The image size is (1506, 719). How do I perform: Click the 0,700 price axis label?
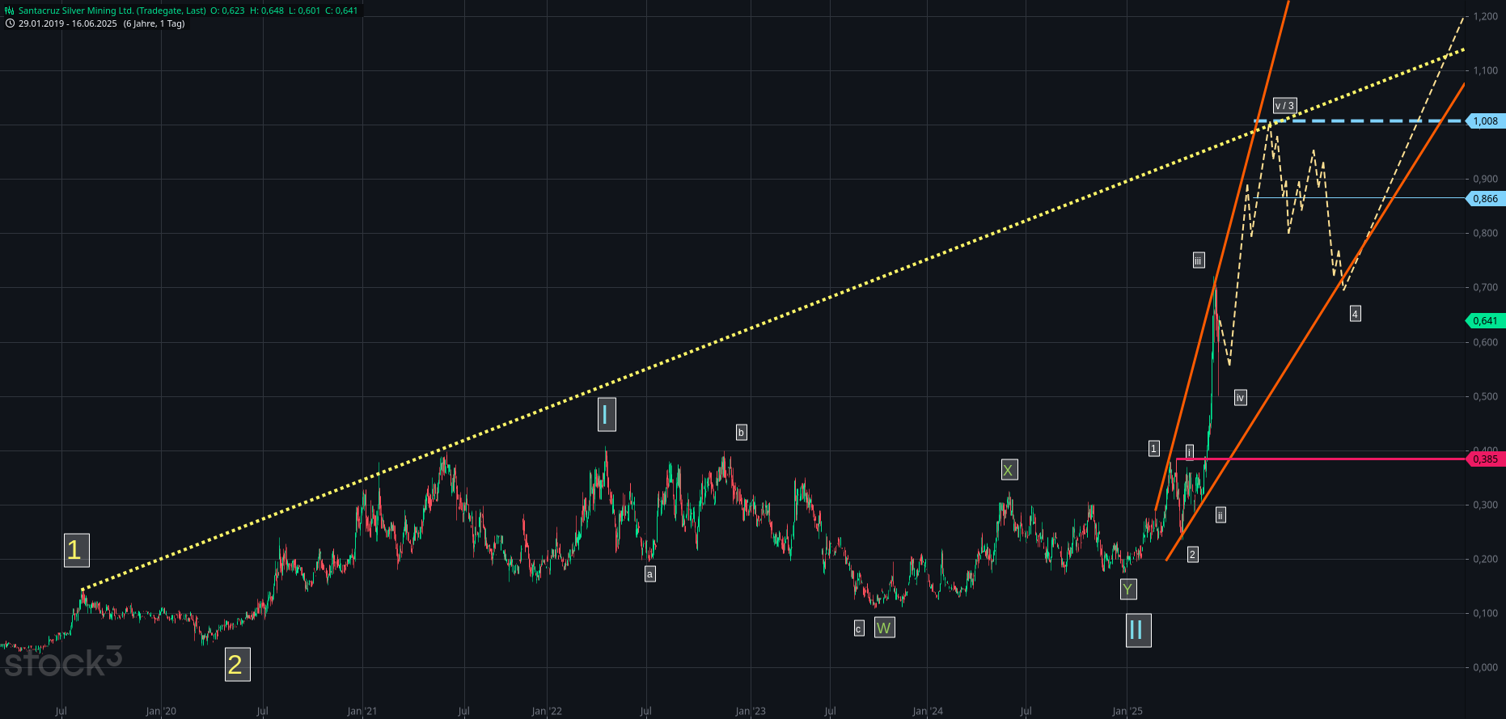click(x=1486, y=287)
